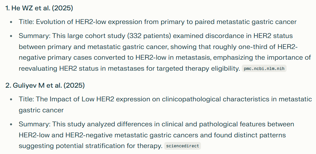The width and height of the screenshot is (316, 154).
Task: Click the bullet before the Guliyev Summary
Action: (11, 124)
